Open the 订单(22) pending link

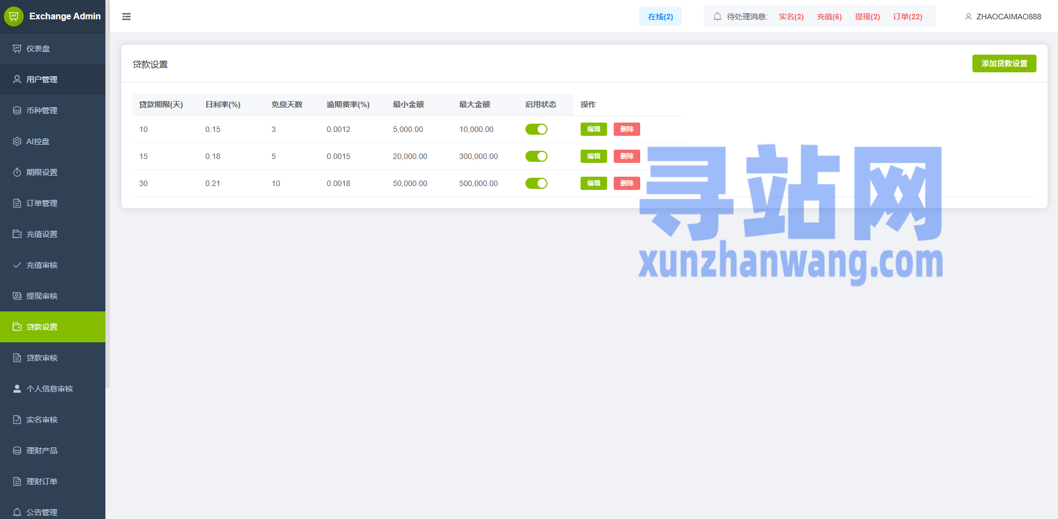pyautogui.click(x=907, y=17)
